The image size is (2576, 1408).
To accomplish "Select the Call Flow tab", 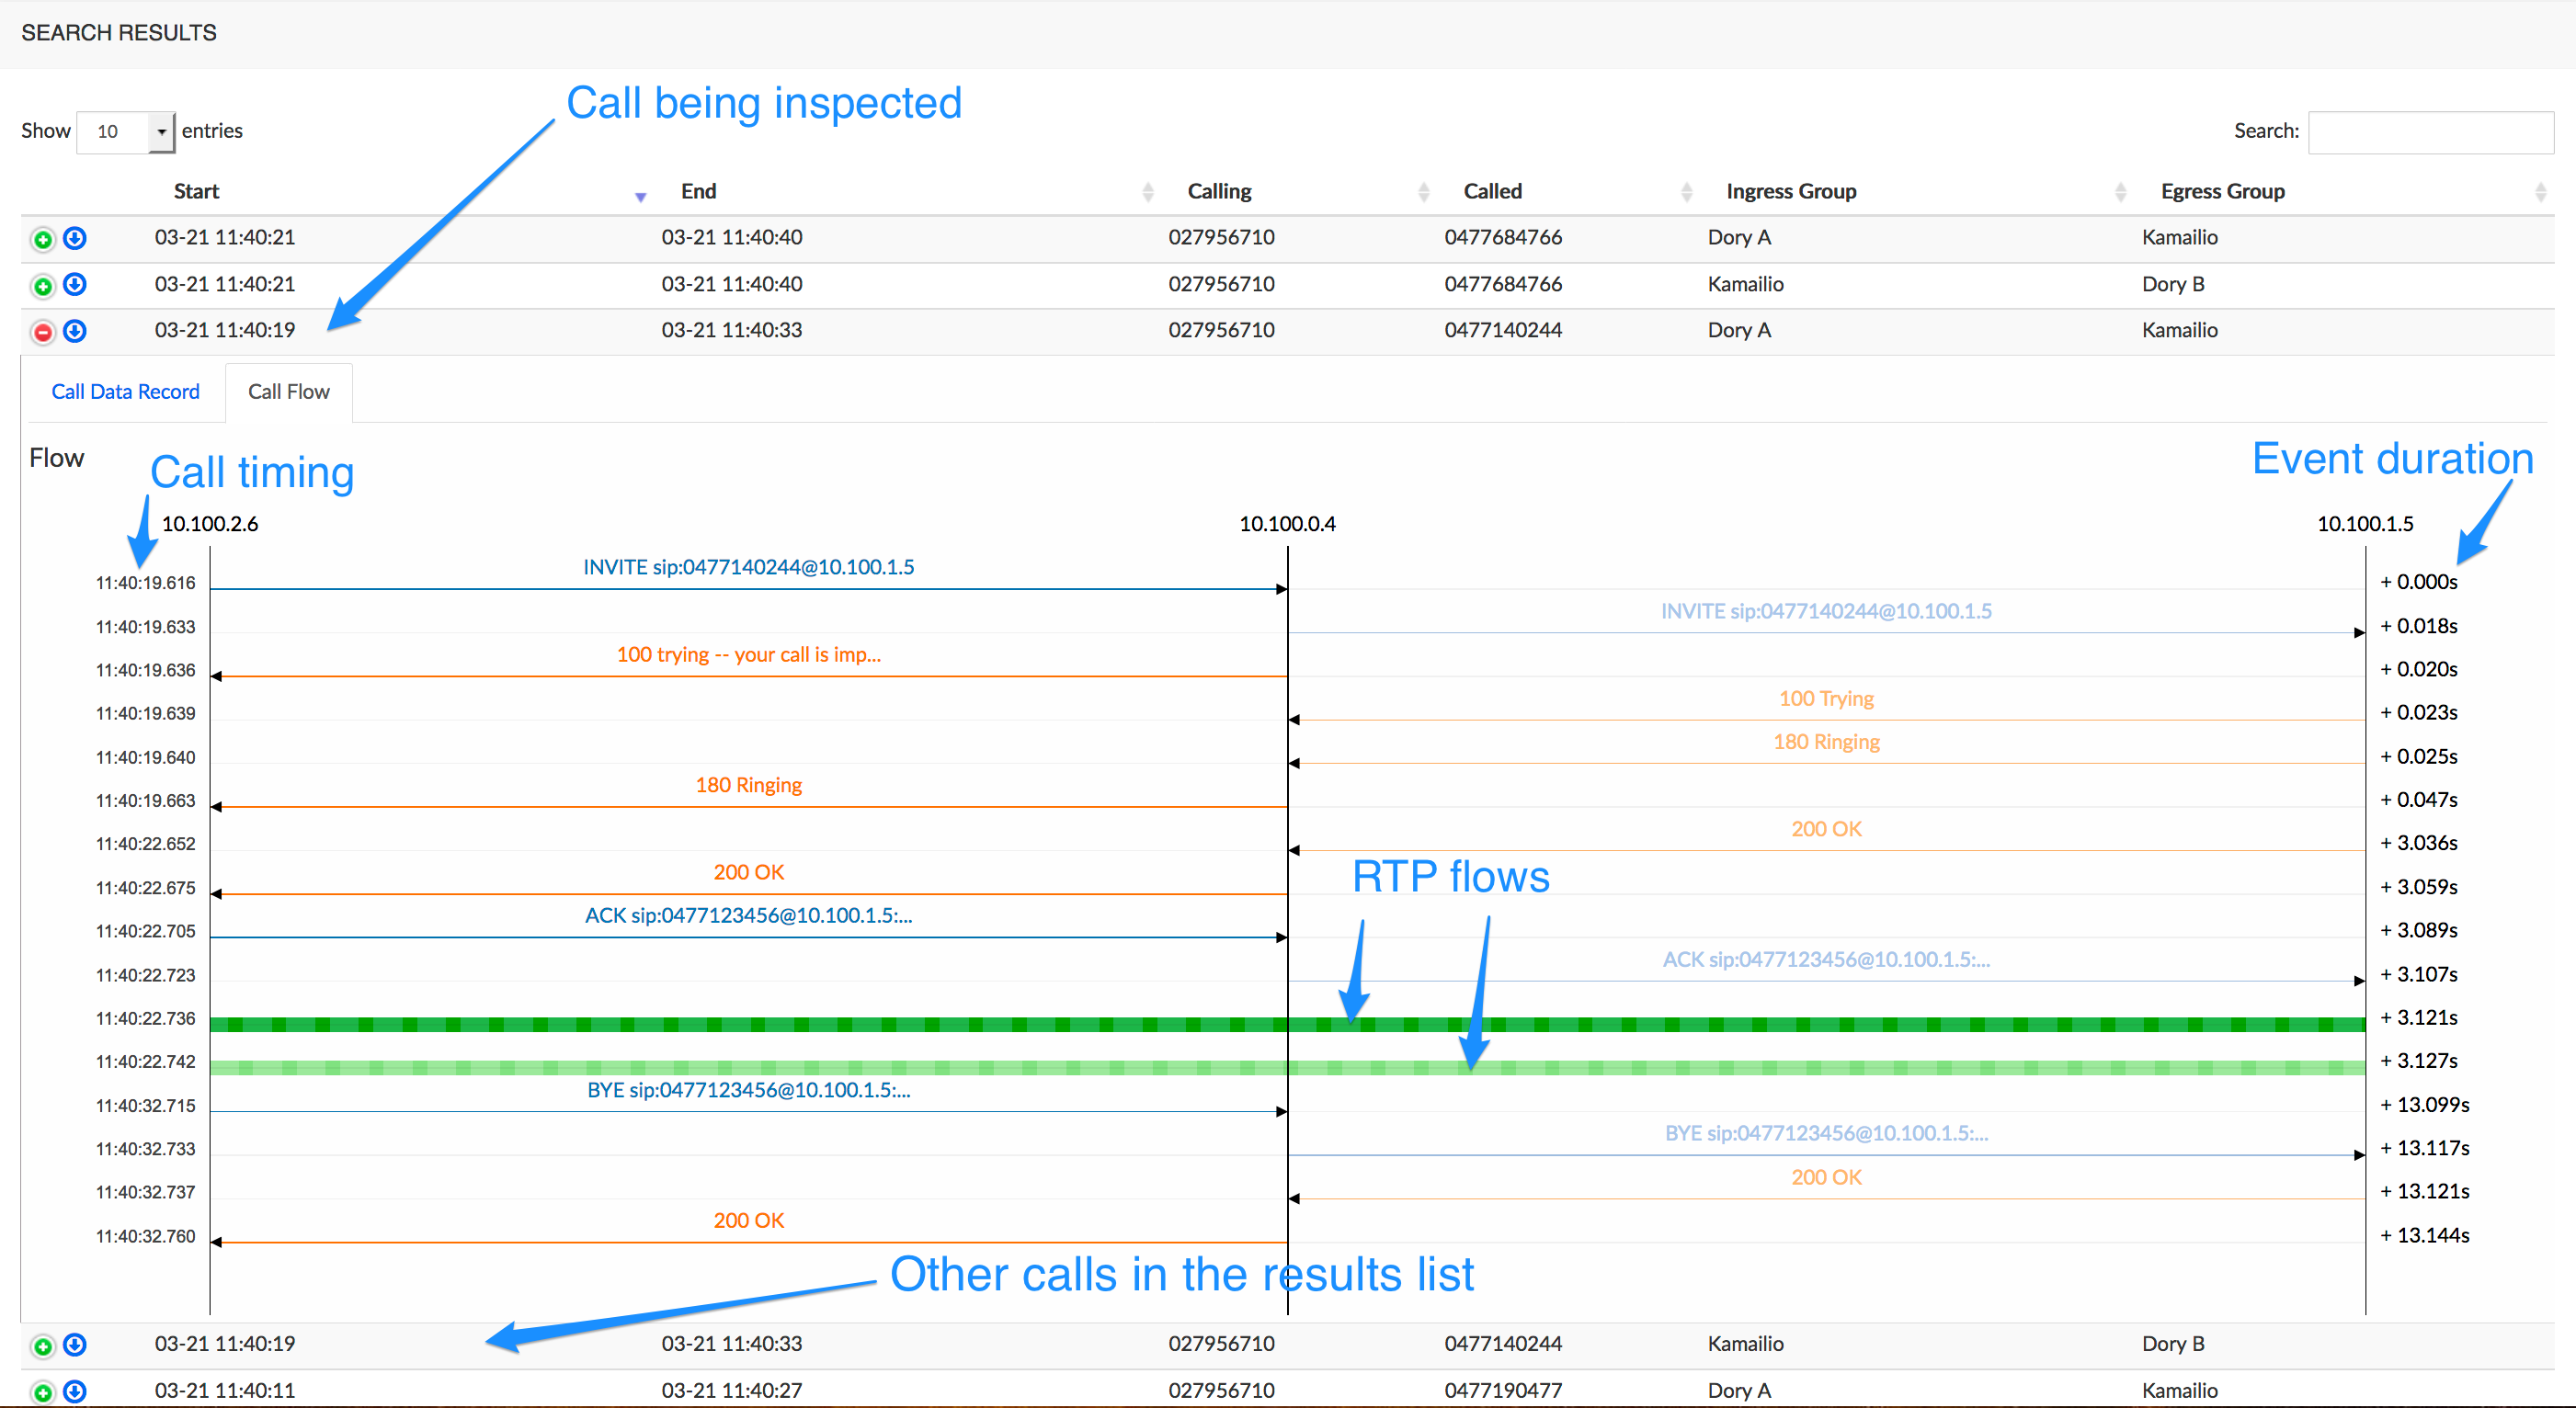I will pyautogui.click(x=289, y=392).
